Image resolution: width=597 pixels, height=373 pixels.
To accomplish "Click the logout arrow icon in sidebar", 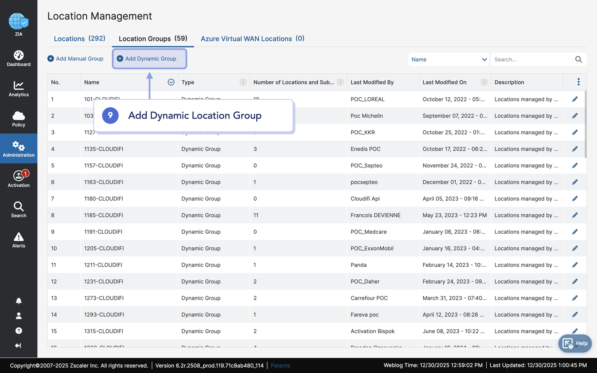I will click(x=18, y=346).
